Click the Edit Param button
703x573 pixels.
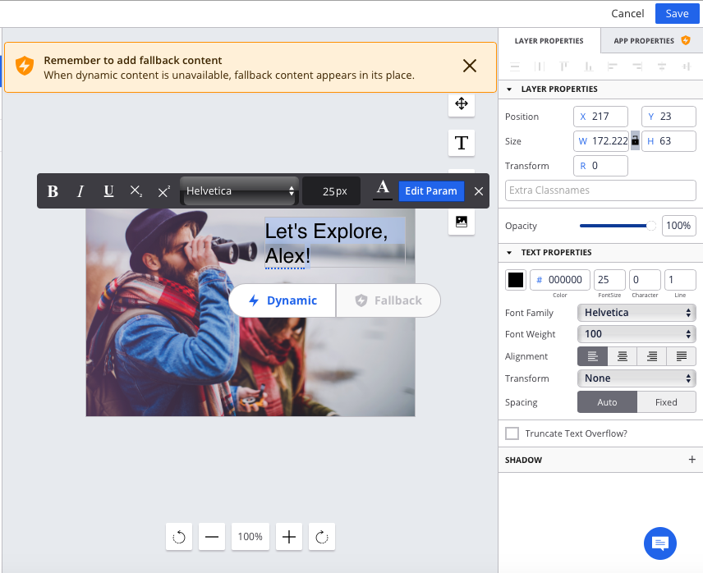pos(431,190)
